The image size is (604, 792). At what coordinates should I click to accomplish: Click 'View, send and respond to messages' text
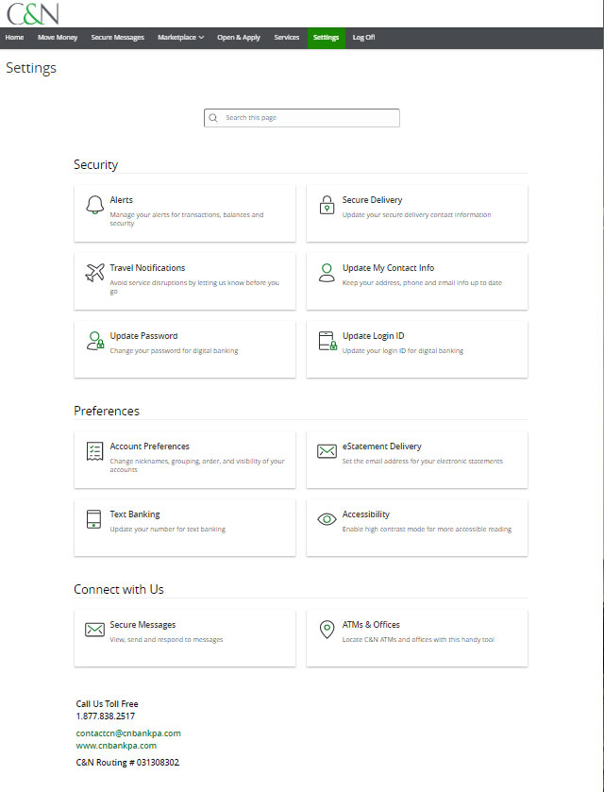pos(167,639)
